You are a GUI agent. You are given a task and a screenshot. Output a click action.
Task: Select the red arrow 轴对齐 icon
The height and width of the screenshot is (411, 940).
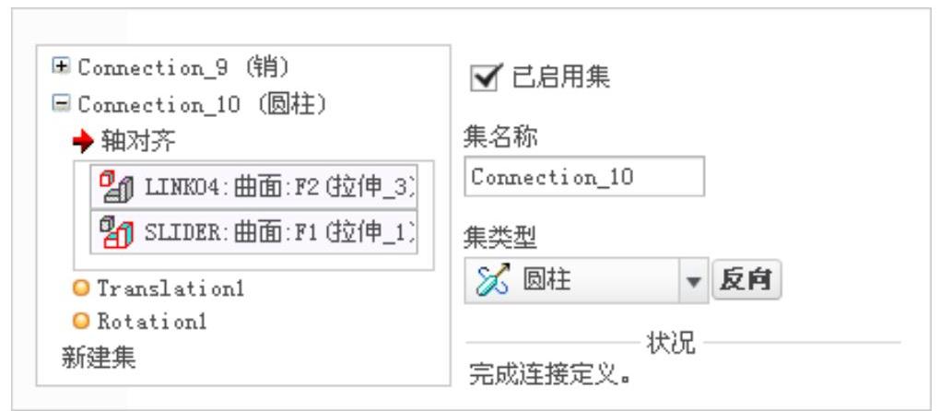click(x=83, y=143)
